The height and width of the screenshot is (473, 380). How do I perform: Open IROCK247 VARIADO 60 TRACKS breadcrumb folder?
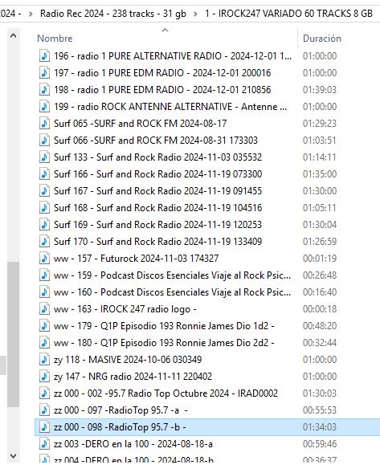click(x=289, y=14)
